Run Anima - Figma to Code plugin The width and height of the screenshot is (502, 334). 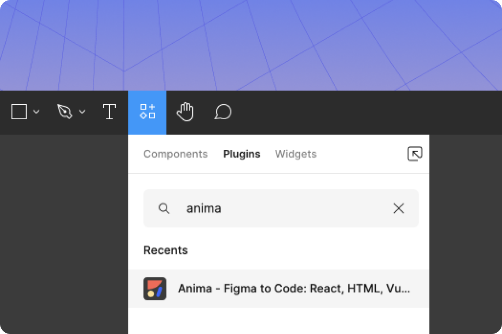[294, 289]
